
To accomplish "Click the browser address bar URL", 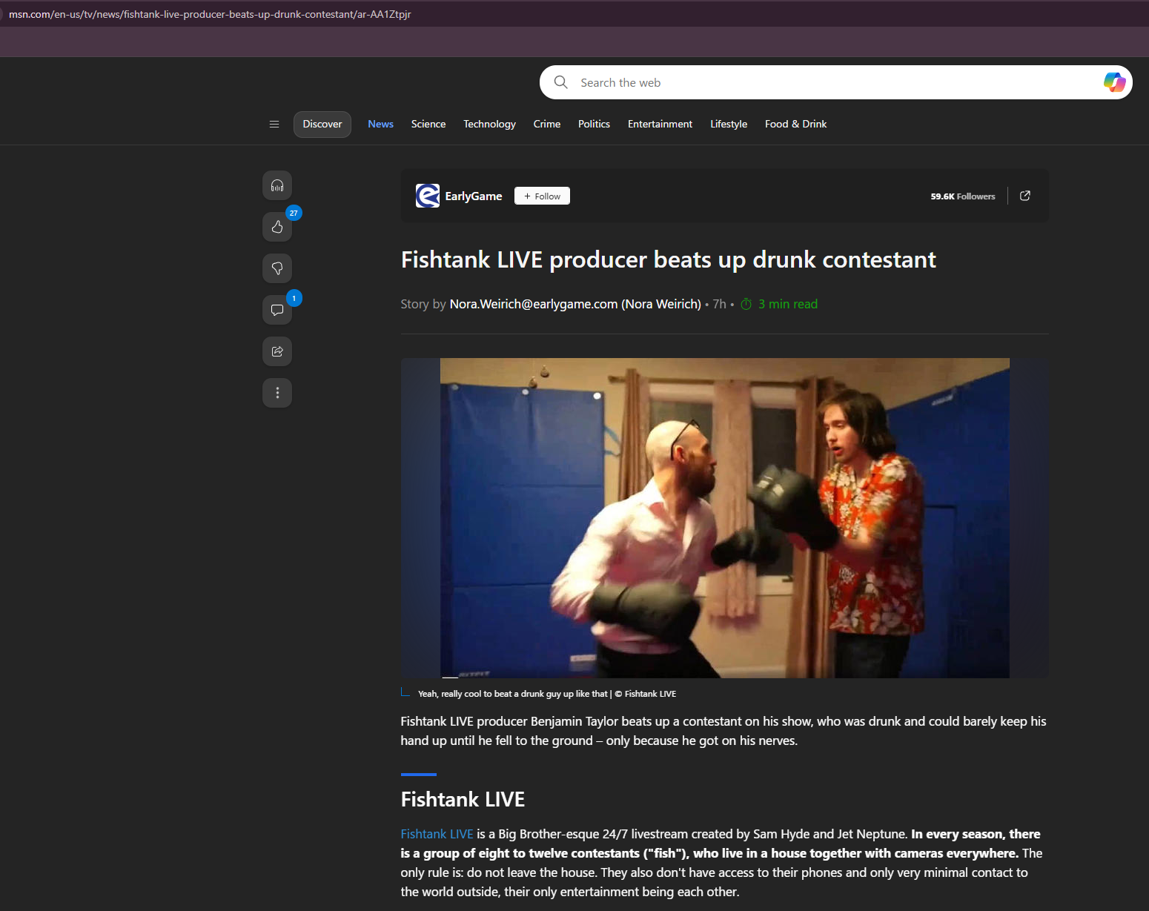I will click(x=210, y=14).
